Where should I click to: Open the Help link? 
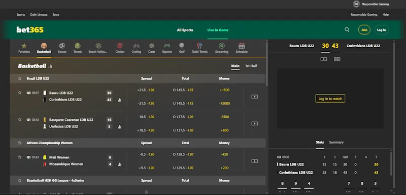[x=386, y=15]
